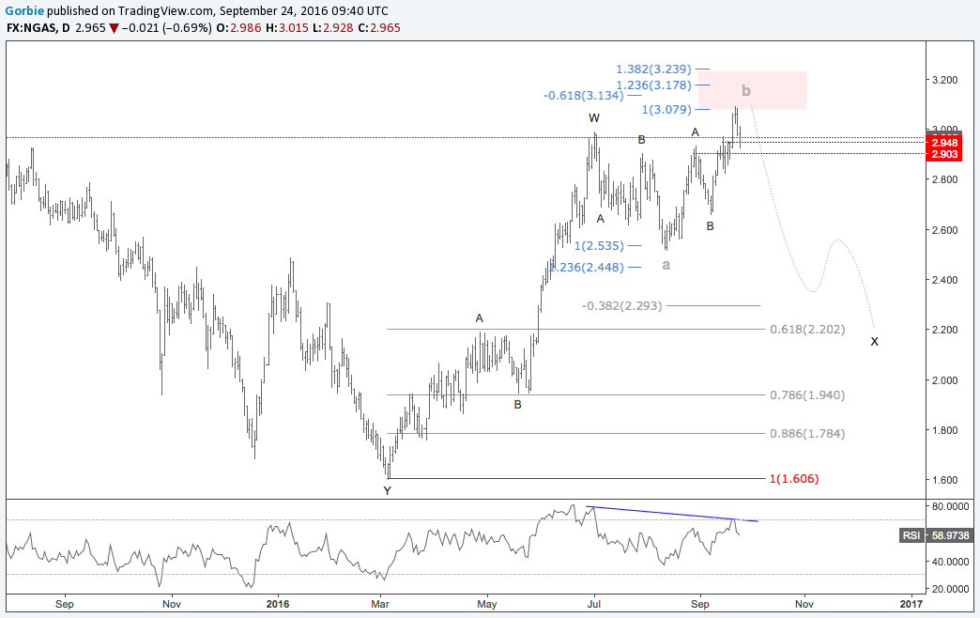Image resolution: width=980 pixels, height=618 pixels.
Task: Click the RSI 58.9738 value badge
Action: point(936,535)
